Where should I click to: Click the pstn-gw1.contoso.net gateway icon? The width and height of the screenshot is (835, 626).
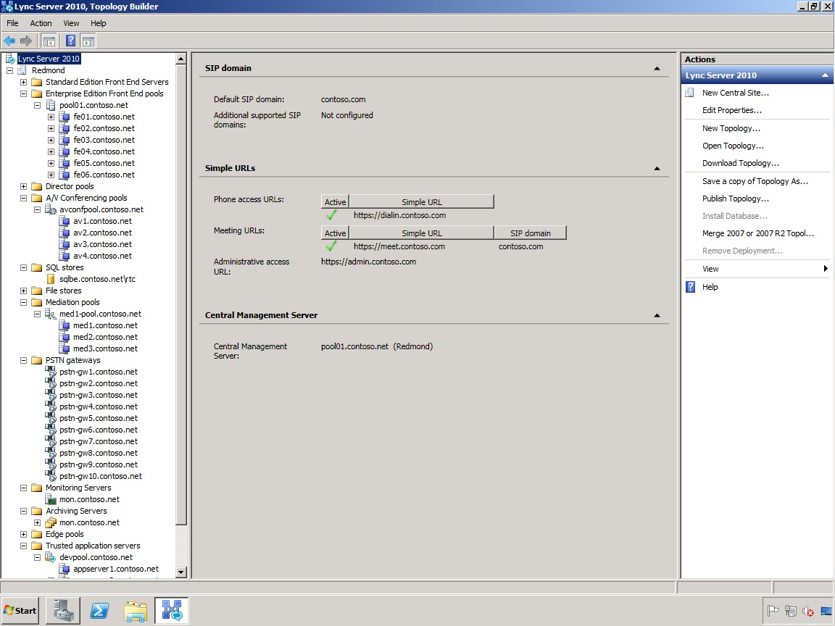click(51, 372)
